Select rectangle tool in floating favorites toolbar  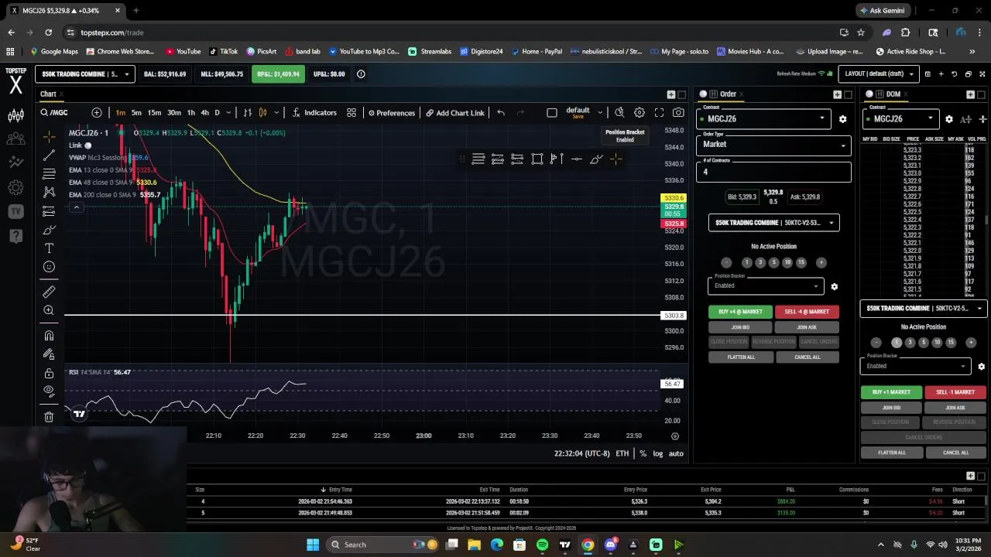click(537, 159)
